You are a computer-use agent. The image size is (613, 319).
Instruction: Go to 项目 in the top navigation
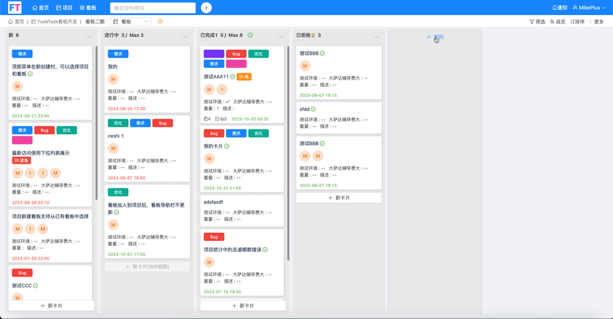(x=64, y=8)
